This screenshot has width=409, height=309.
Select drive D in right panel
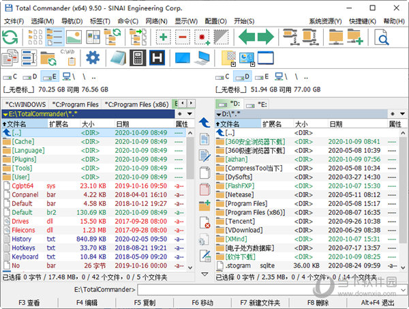point(242,76)
